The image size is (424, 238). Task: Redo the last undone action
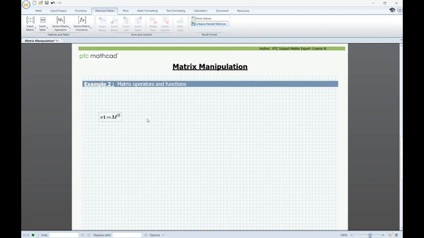click(x=59, y=3)
